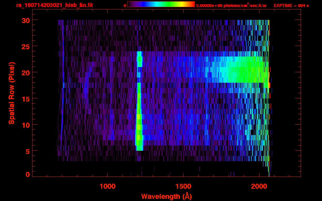Click the 1500 wavelength tick label
Screen dimensions: 322x201
click(183, 186)
